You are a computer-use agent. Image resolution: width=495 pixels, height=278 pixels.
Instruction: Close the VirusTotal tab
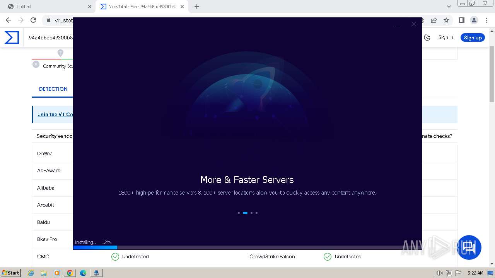click(182, 7)
